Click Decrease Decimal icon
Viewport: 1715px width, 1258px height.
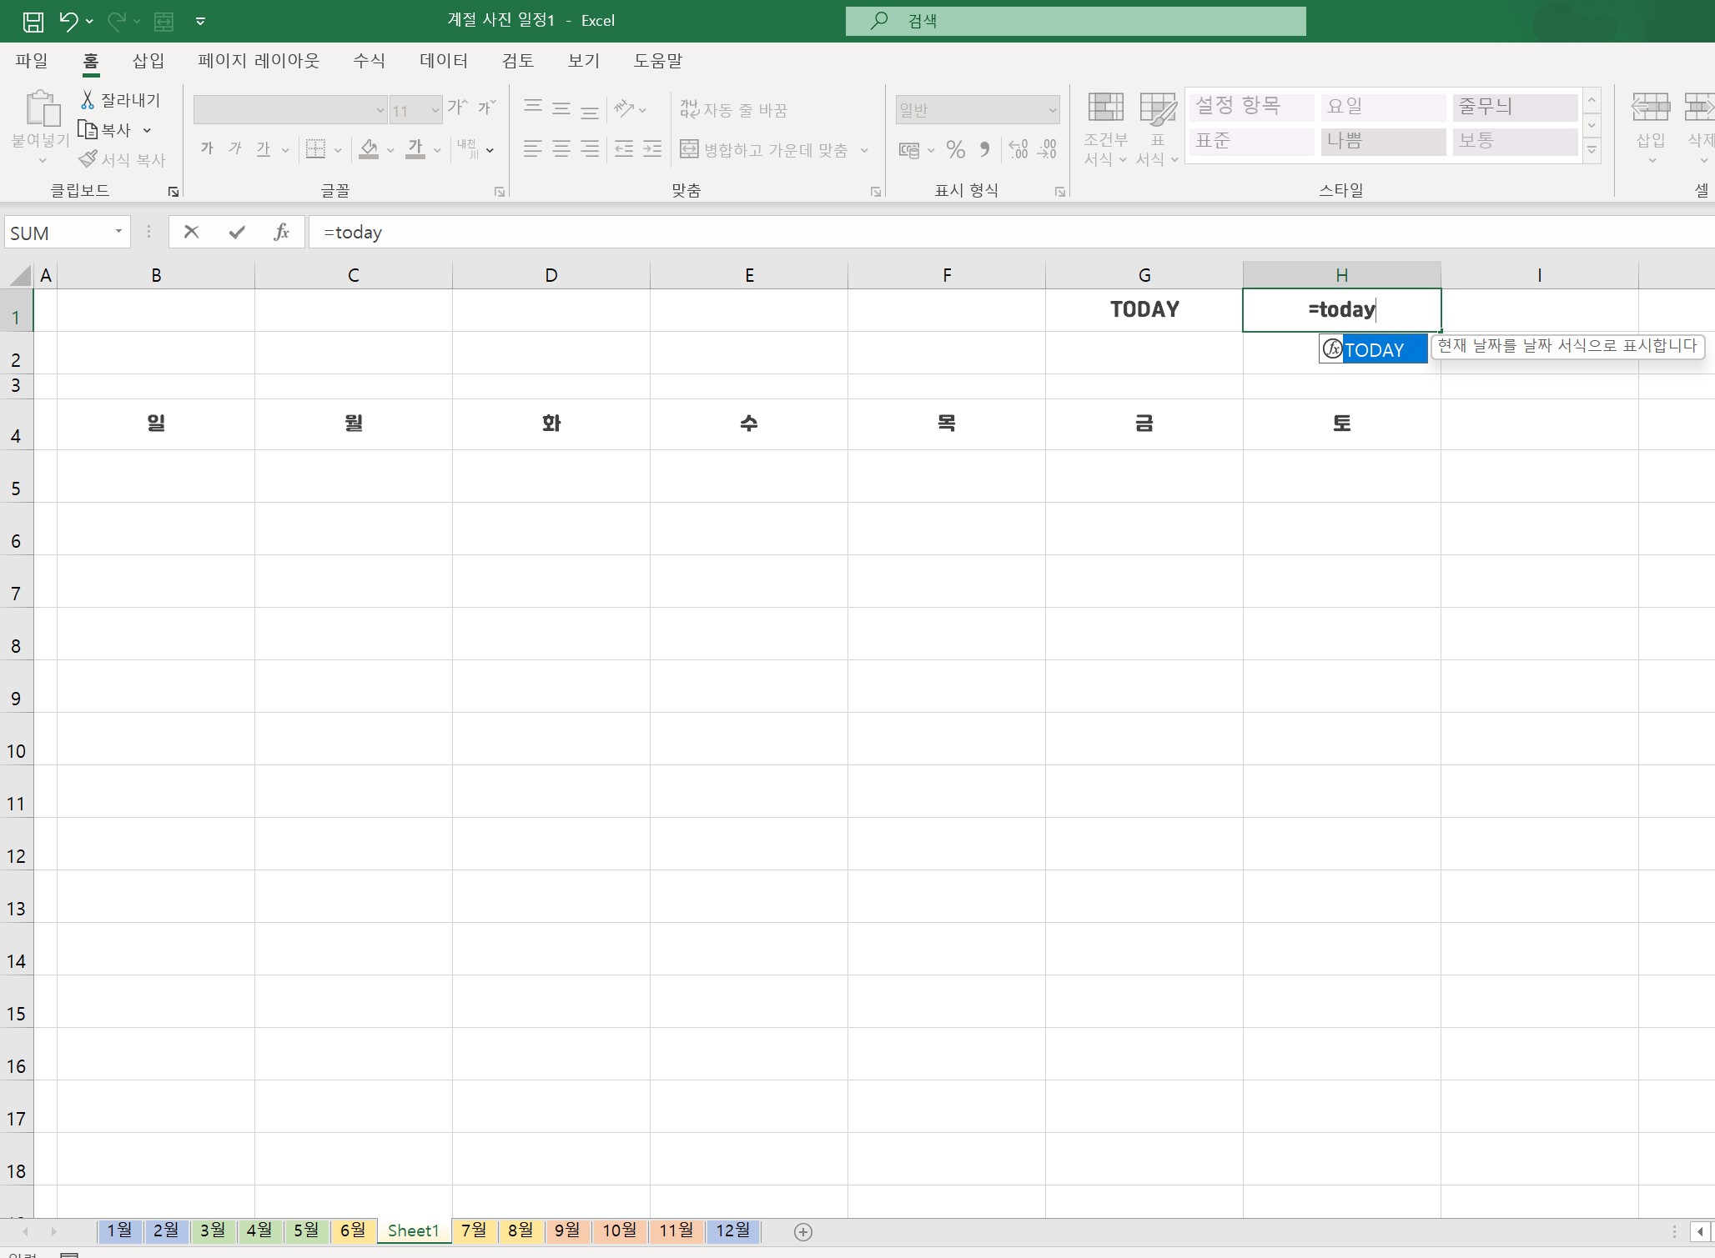coord(1048,150)
